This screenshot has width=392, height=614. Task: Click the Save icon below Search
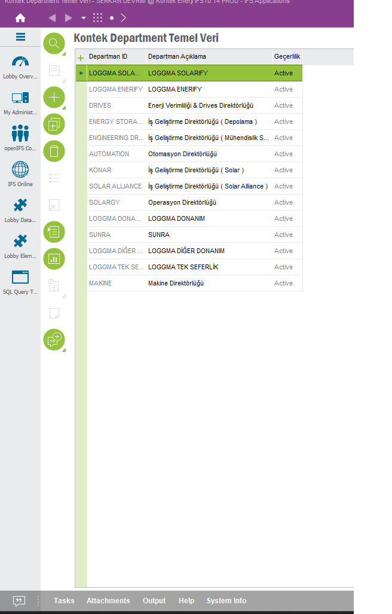[54, 71]
